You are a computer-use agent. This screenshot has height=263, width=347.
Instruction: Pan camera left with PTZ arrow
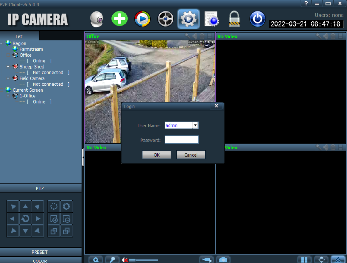click(13, 219)
